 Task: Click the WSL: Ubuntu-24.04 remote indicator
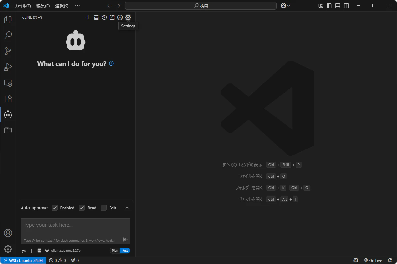click(23, 260)
